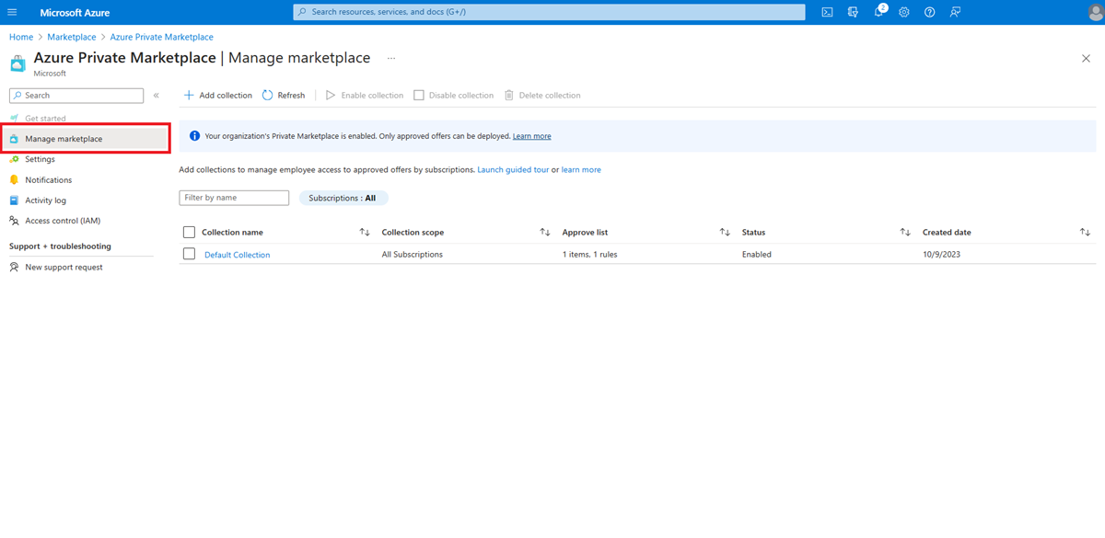The height and width of the screenshot is (538, 1105).
Task: Click the Refresh toolbar button
Action: (283, 96)
